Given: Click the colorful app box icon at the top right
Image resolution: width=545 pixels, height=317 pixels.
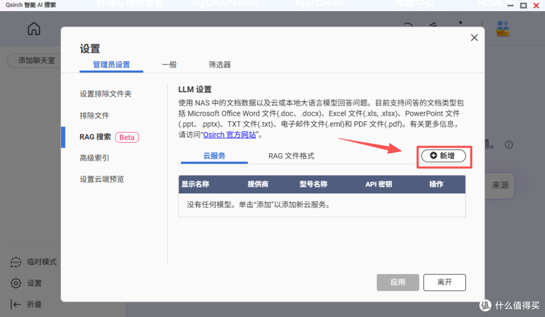Looking at the screenshot, I should [x=503, y=28].
